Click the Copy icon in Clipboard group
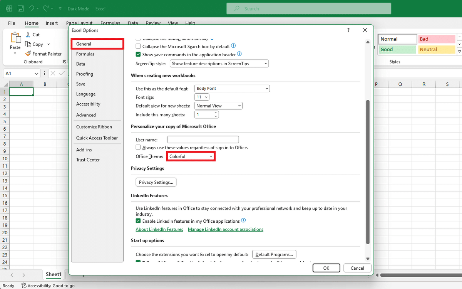The width and height of the screenshot is (462, 289). (x=28, y=44)
